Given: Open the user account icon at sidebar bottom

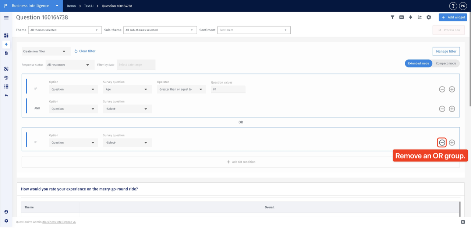Looking at the screenshot, I should pyautogui.click(x=6, y=212).
